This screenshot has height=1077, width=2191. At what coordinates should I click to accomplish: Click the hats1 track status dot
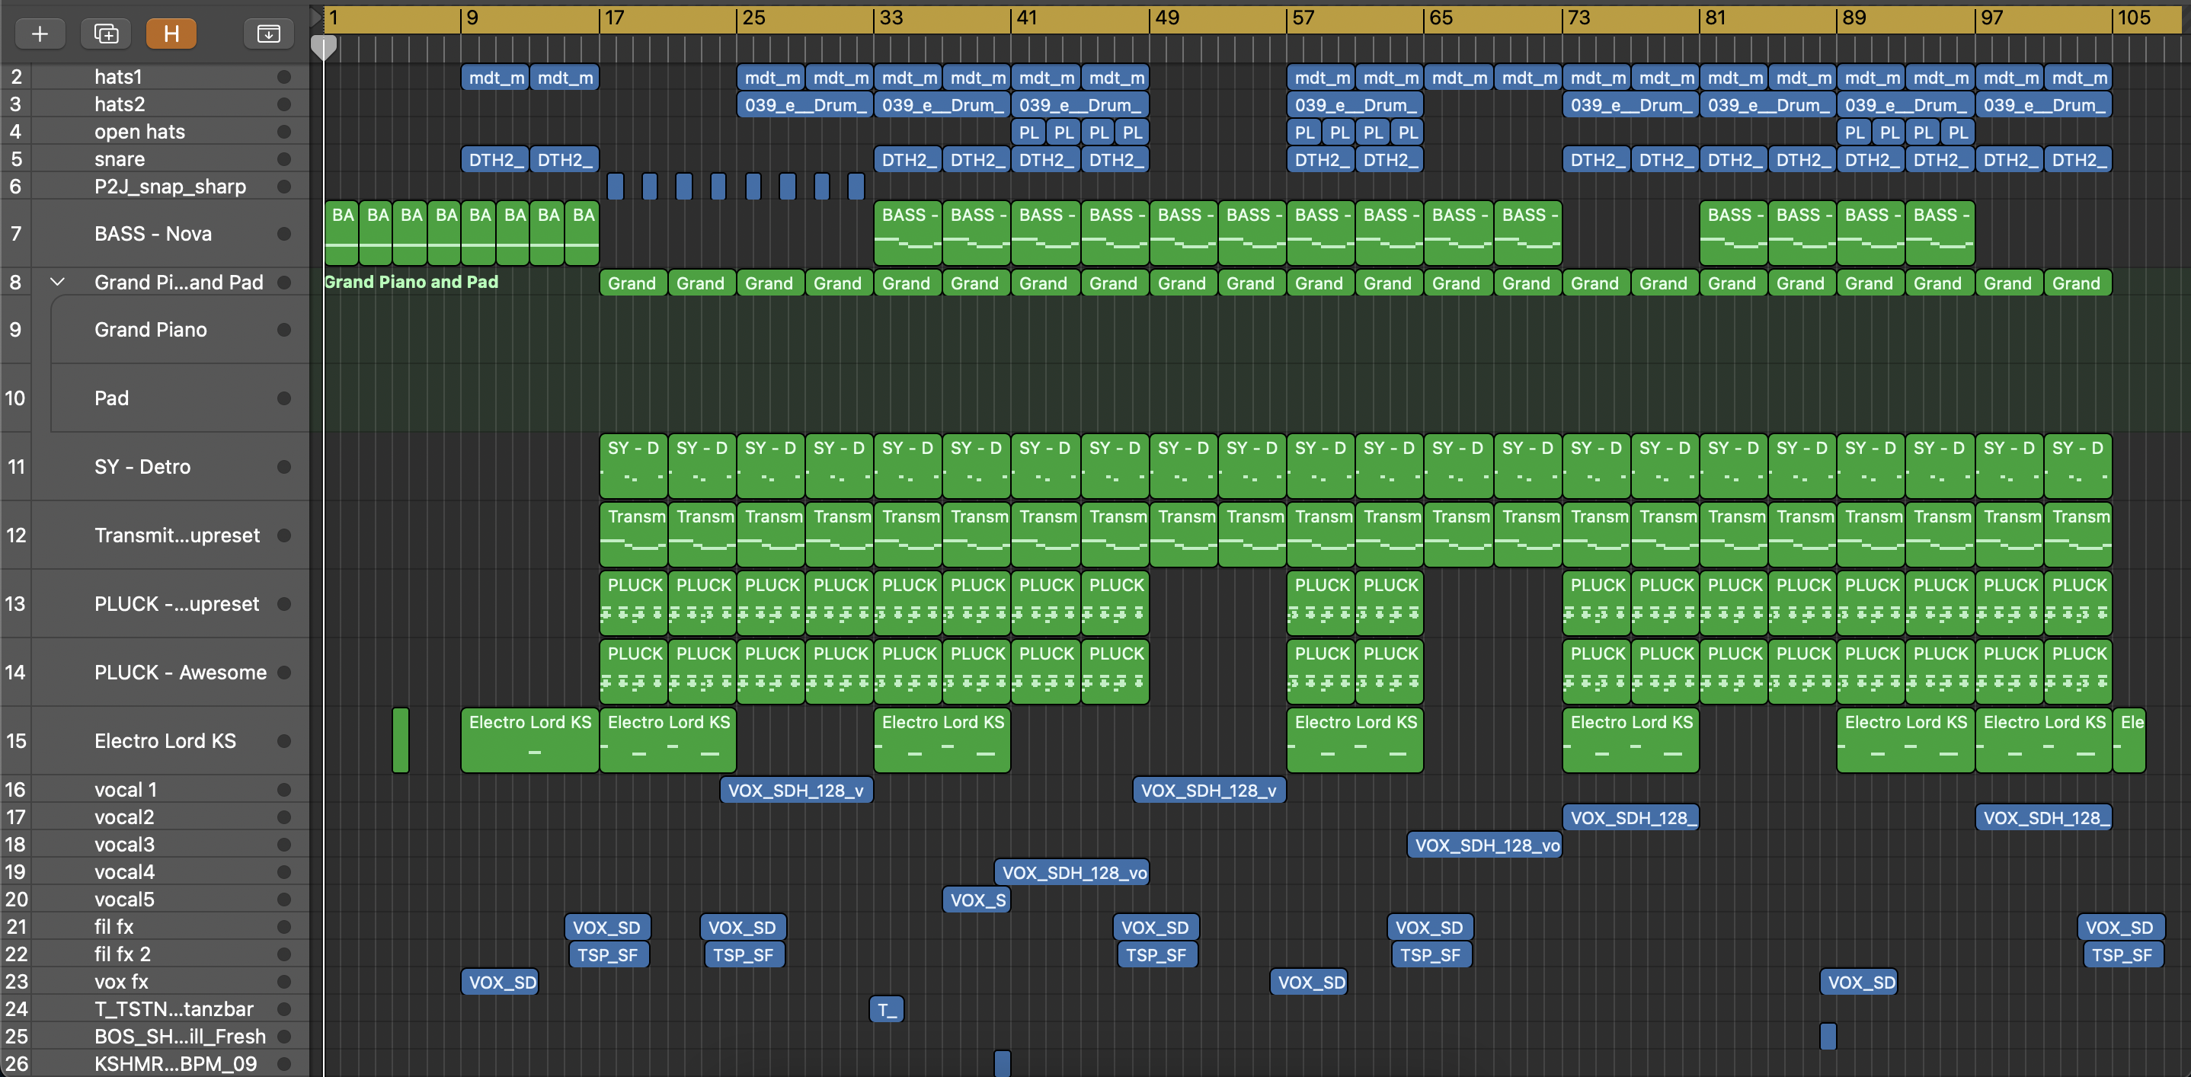[x=284, y=78]
